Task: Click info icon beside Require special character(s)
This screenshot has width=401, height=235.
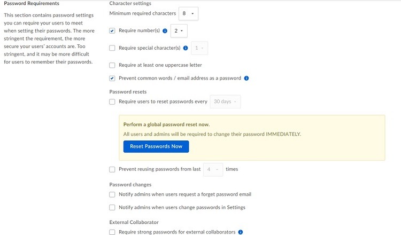Action: click(x=186, y=48)
